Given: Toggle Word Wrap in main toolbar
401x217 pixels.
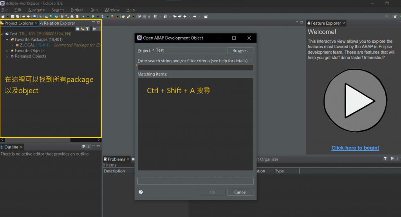Looking at the screenshot, I should click(139, 16).
